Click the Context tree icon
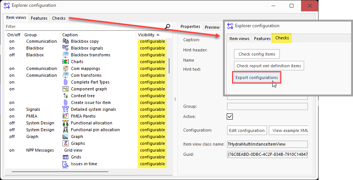This screenshot has width=353, height=180. point(66,96)
